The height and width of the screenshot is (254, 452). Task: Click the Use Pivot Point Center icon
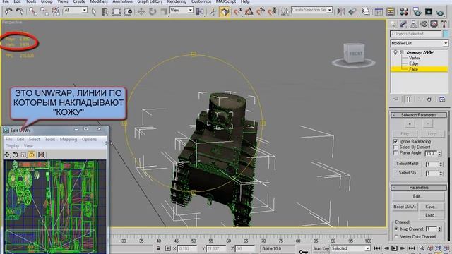click(x=200, y=11)
